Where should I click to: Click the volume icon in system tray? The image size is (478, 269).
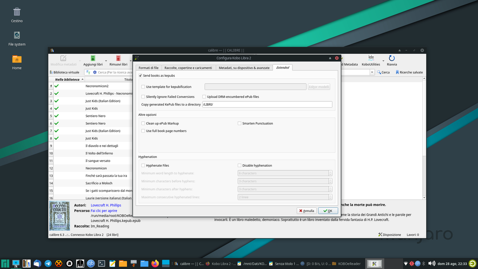tap(432, 263)
